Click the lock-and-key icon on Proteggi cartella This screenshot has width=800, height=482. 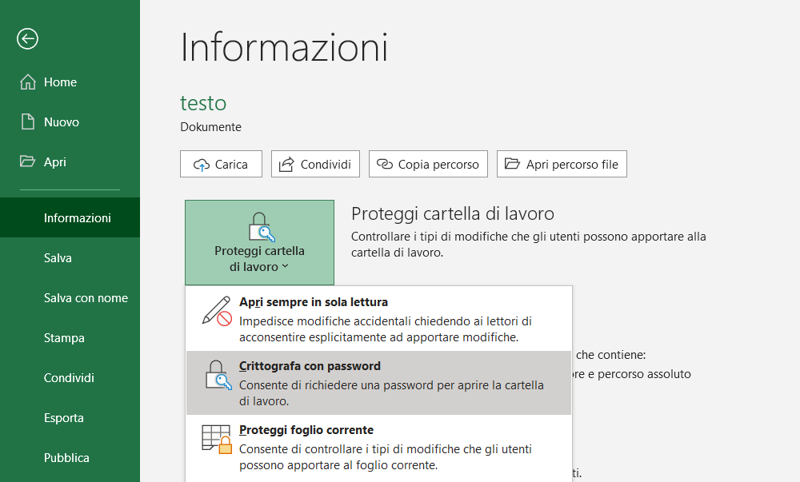click(x=262, y=227)
